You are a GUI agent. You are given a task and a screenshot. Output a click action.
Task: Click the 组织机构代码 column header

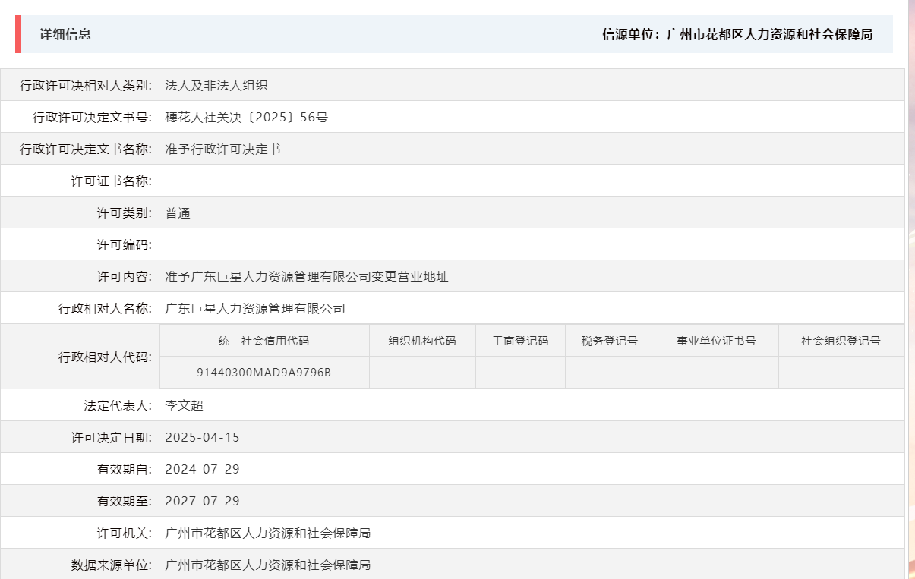click(x=422, y=340)
